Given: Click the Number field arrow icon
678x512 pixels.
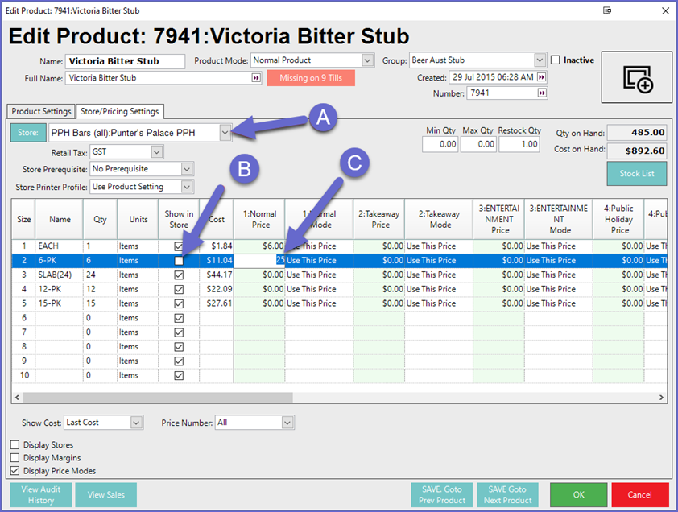Looking at the screenshot, I should click(x=542, y=93).
